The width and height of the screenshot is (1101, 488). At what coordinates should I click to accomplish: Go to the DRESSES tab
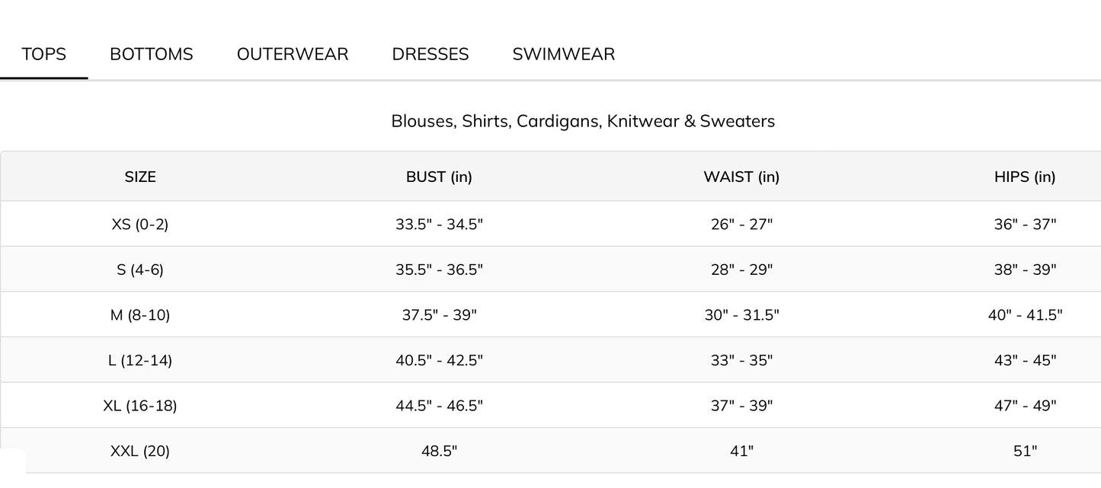430,54
